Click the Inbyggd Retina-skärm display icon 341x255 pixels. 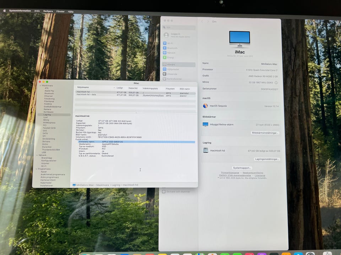point(205,124)
